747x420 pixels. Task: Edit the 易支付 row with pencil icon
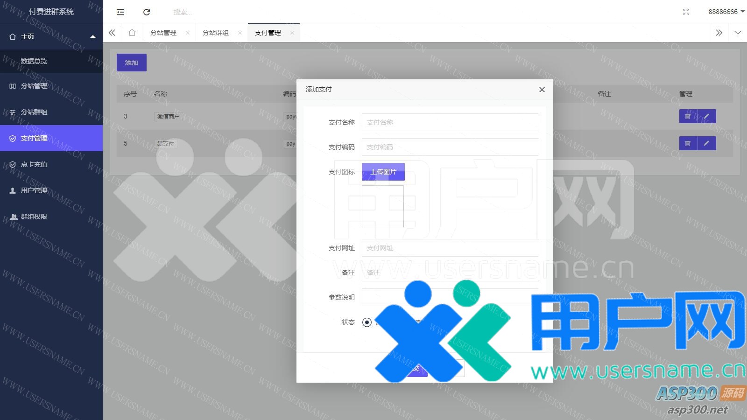pos(707,143)
